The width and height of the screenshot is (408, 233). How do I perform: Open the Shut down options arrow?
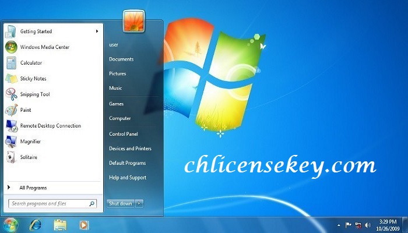139,204
